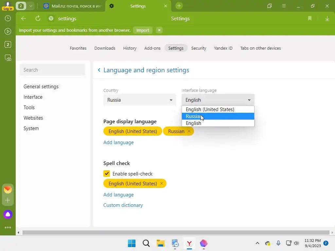Open the Custom dictionary link
The height and width of the screenshot is (251, 335).
tap(123, 205)
